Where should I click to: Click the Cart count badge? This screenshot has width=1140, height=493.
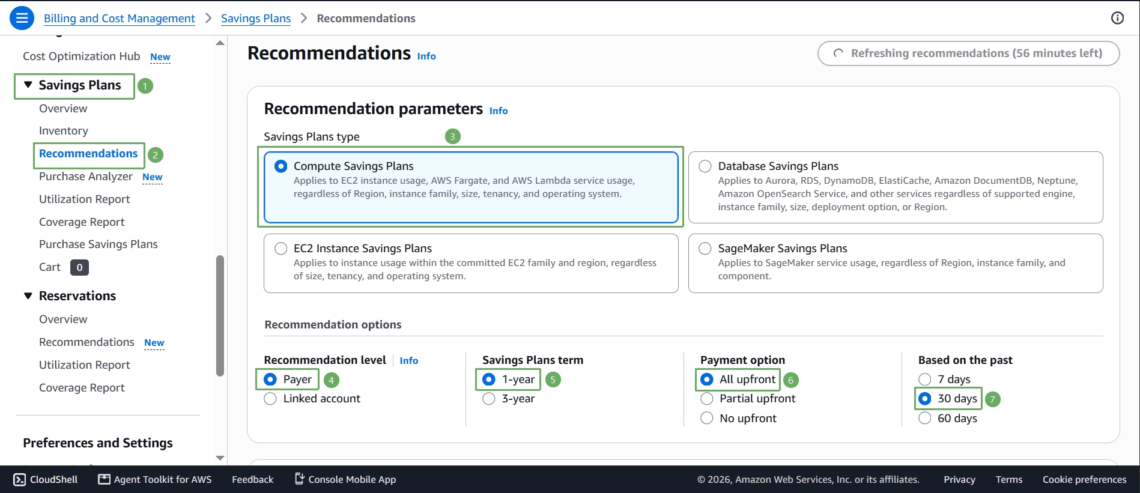click(x=79, y=267)
